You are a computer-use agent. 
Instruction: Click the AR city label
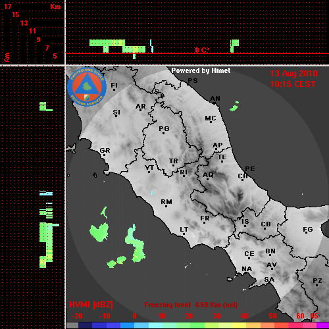pos(141,107)
